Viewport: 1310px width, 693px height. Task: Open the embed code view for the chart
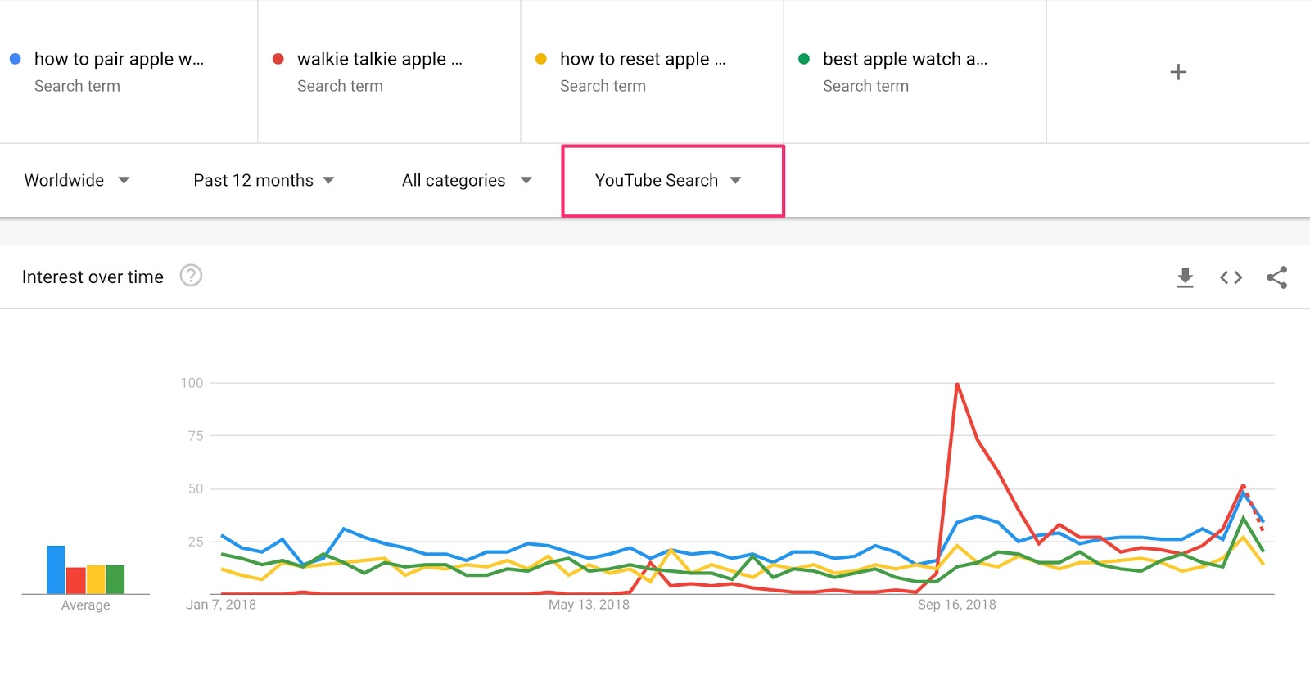coord(1230,277)
